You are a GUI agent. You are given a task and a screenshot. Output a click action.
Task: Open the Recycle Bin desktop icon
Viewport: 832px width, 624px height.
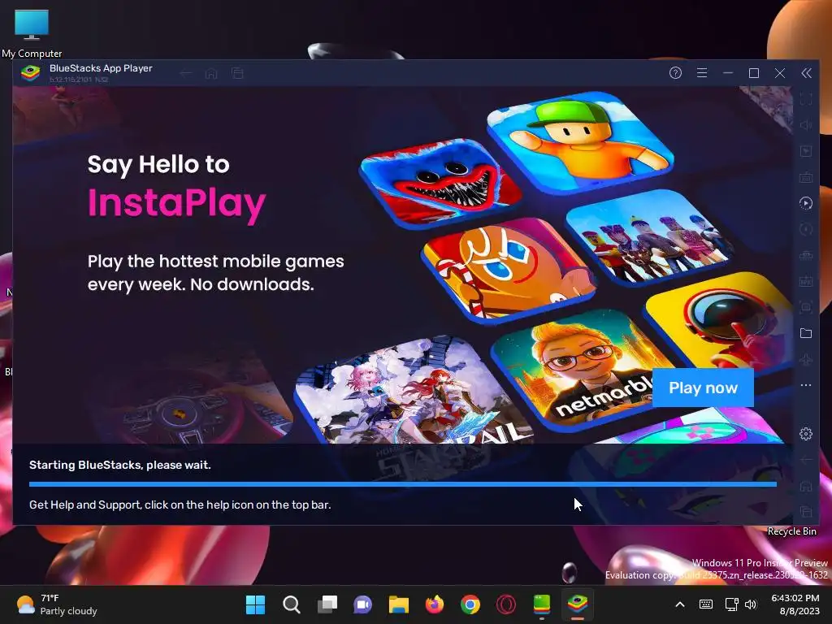[x=791, y=531]
